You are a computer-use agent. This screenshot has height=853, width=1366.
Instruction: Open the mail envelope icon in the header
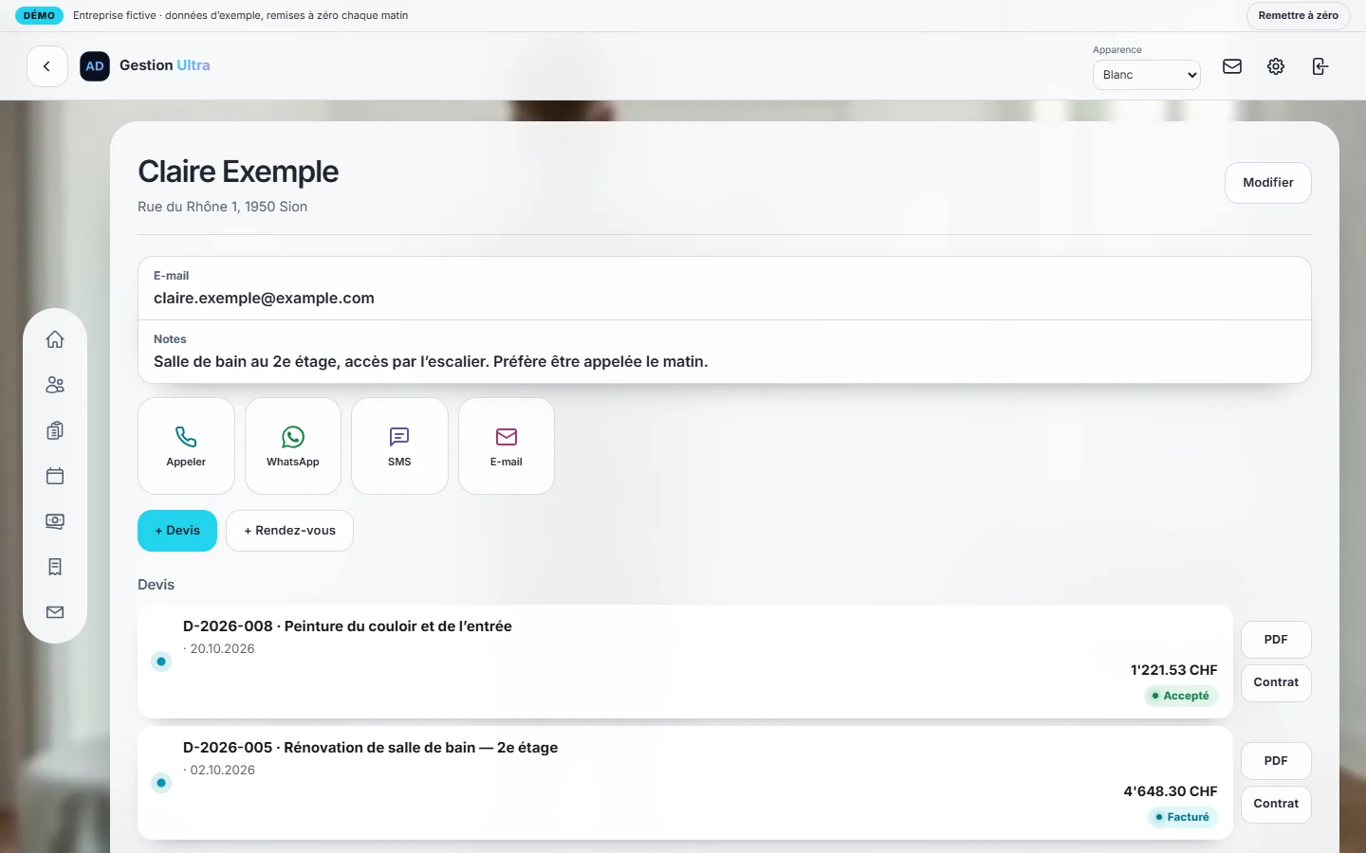click(1232, 66)
